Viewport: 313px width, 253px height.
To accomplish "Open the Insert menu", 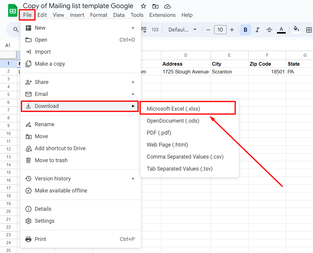I will (77, 15).
